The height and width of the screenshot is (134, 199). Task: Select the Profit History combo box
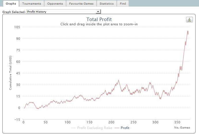pos(64,12)
